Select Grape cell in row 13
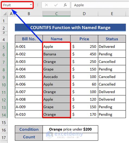 coord(56,107)
